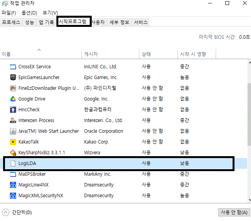Viewport: 251px width, 221px height.
Task: Click KeySharpNxBiz impact 낮음
Action: [x=185, y=152]
